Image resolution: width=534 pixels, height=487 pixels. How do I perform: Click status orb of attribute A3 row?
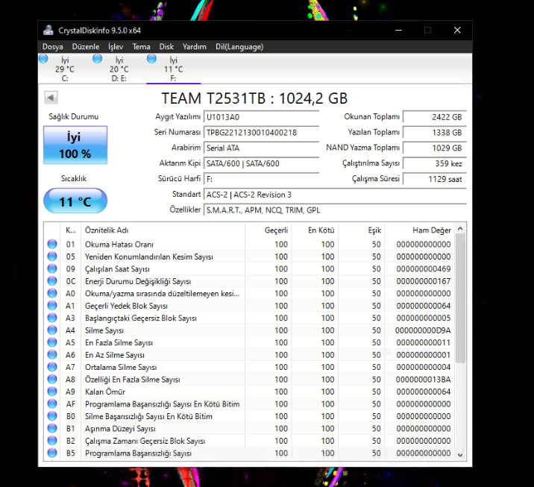point(52,318)
